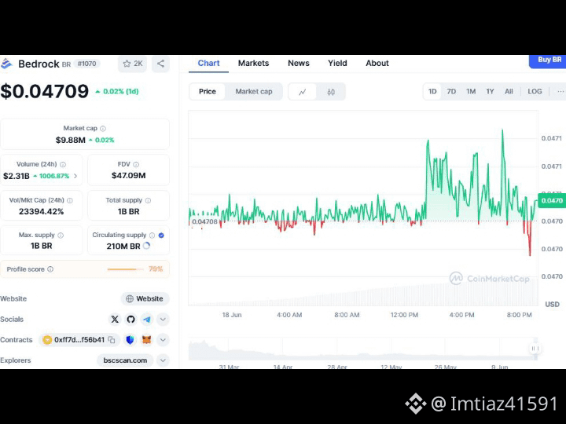Select the 1Y time range
The height and width of the screenshot is (424, 566).
tap(490, 92)
